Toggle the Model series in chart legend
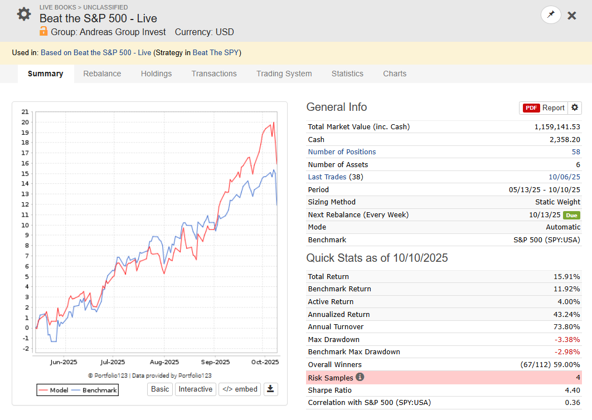This screenshot has width=592, height=420. (54, 390)
